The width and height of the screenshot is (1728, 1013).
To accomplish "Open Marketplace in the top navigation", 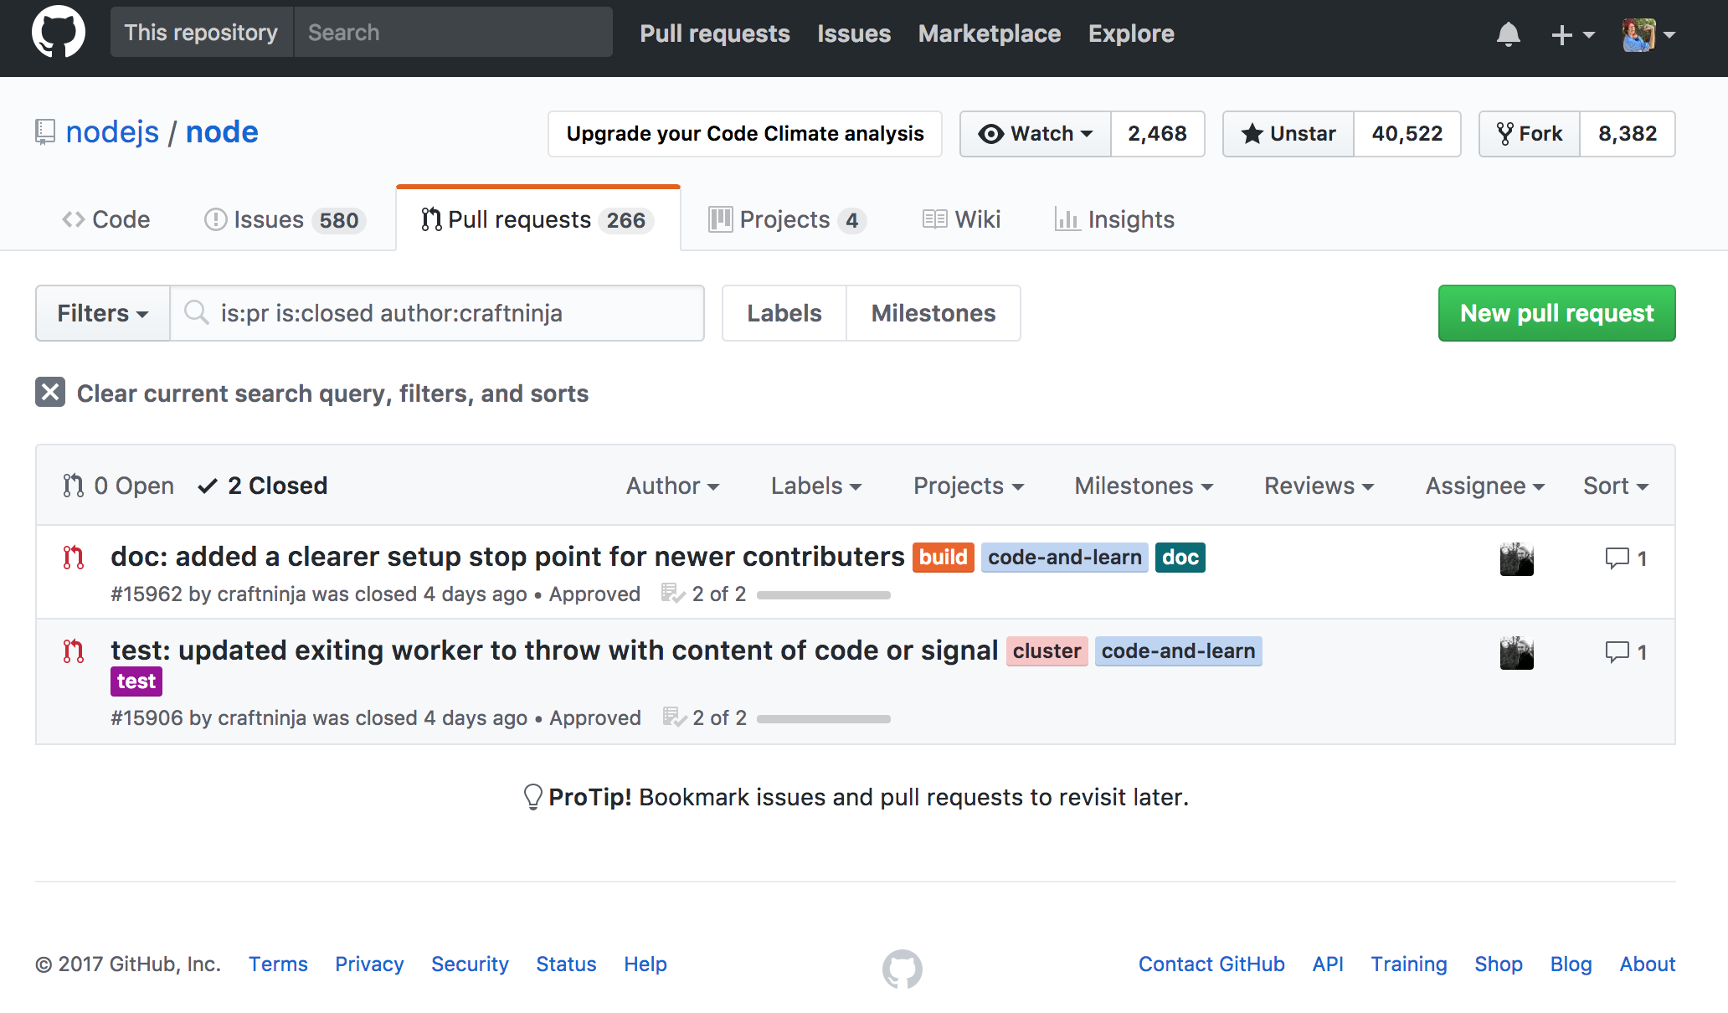I will coord(990,33).
